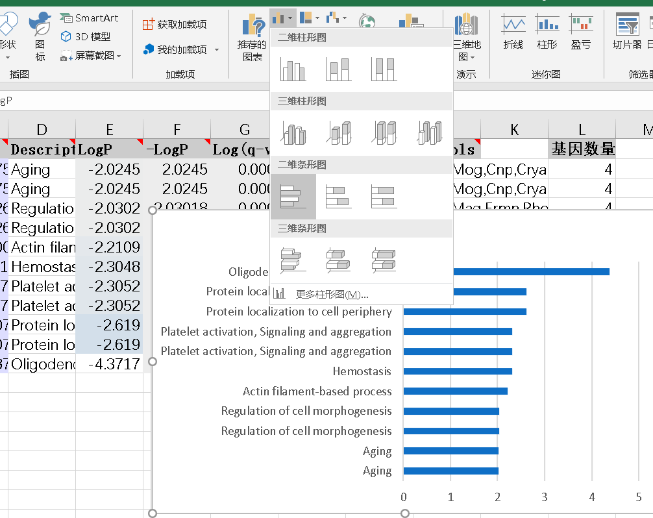Click the 切片器 slicer button
Screen dimensions: 653x518
[x=627, y=32]
